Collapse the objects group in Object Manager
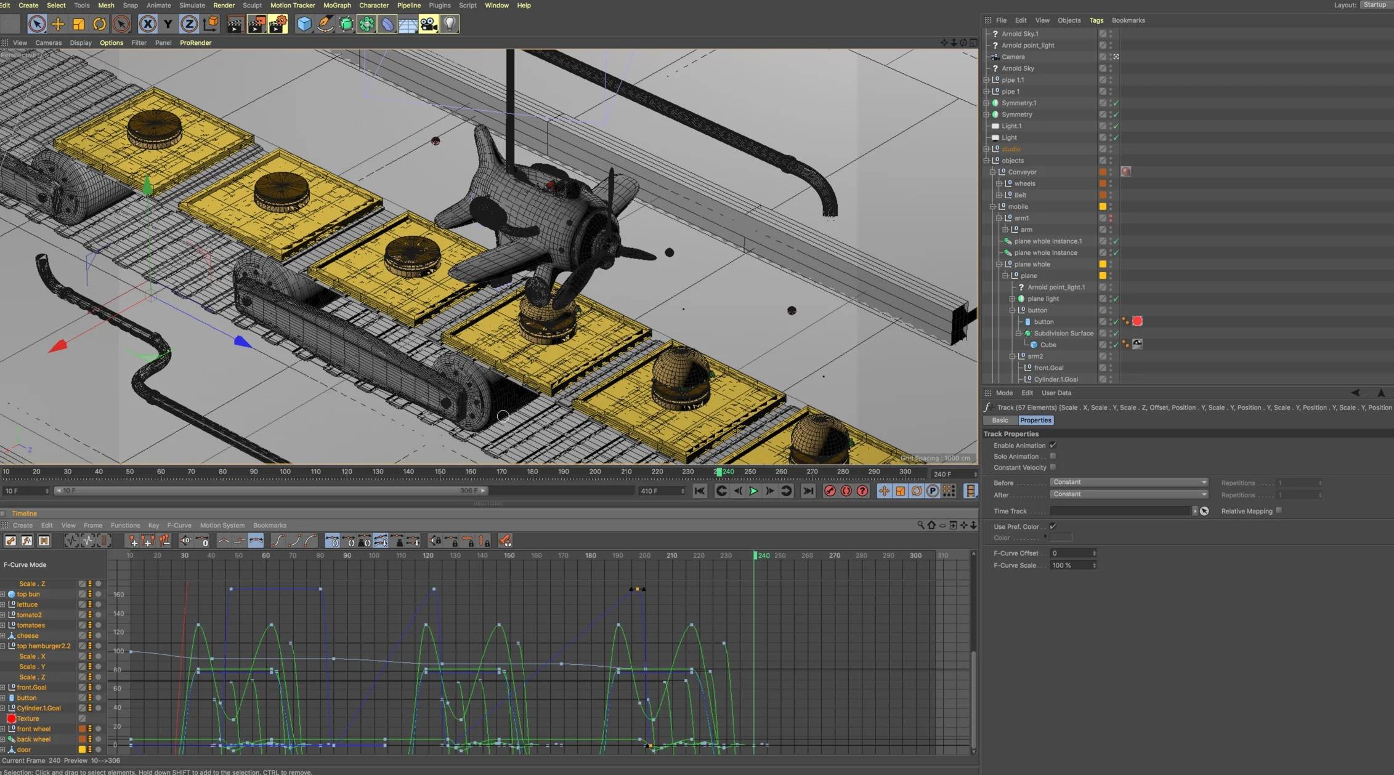Viewport: 1394px width, 775px height. point(986,161)
